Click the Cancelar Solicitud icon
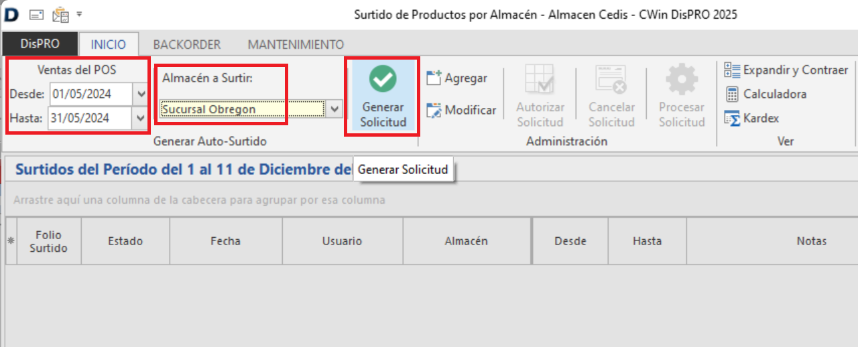 (611, 81)
